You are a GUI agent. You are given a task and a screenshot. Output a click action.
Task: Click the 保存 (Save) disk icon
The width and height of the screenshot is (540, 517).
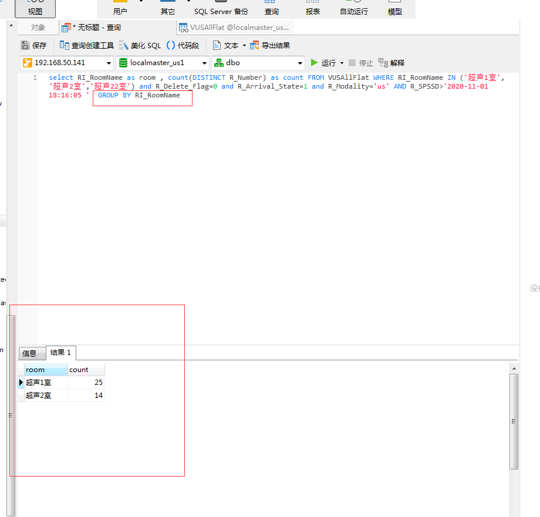[x=25, y=45]
